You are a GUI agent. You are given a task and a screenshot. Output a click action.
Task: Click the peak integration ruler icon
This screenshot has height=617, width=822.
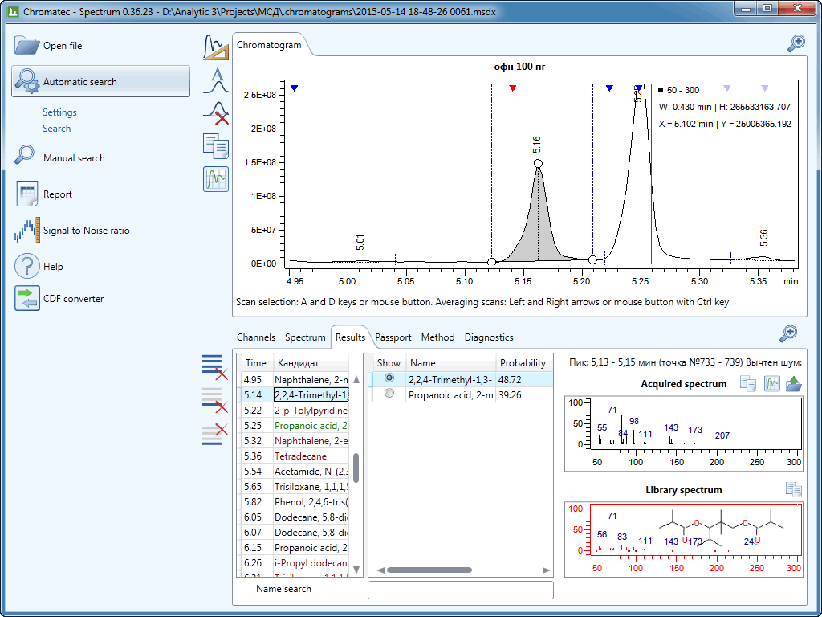pos(216,48)
